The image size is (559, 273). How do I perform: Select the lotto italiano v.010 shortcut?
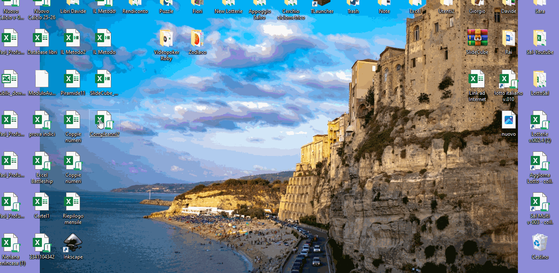point(508,79)
